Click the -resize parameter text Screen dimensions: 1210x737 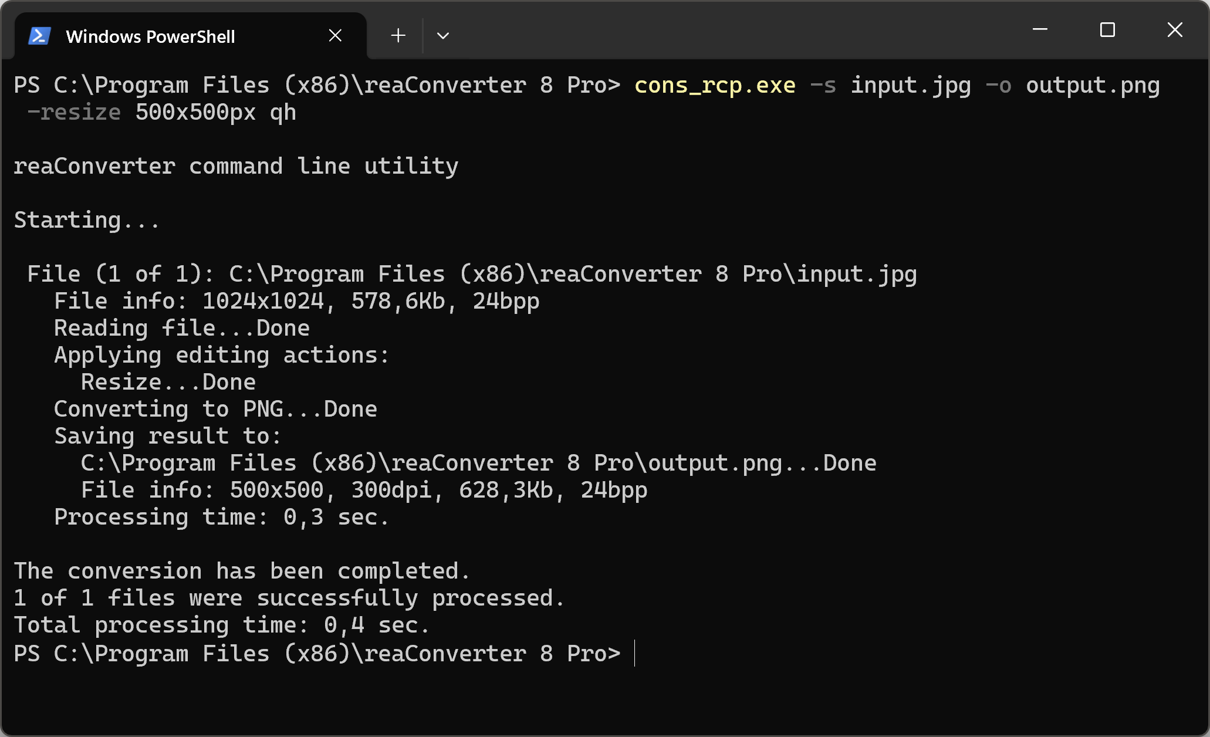click(x=74, y=113)
